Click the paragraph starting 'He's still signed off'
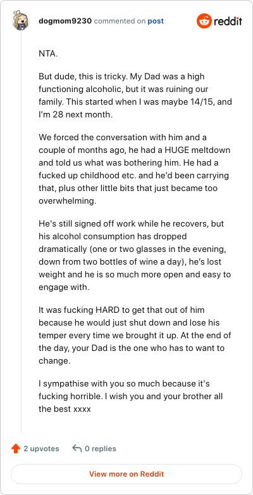The width and height of the screenshot is (253, 495). 135,256
